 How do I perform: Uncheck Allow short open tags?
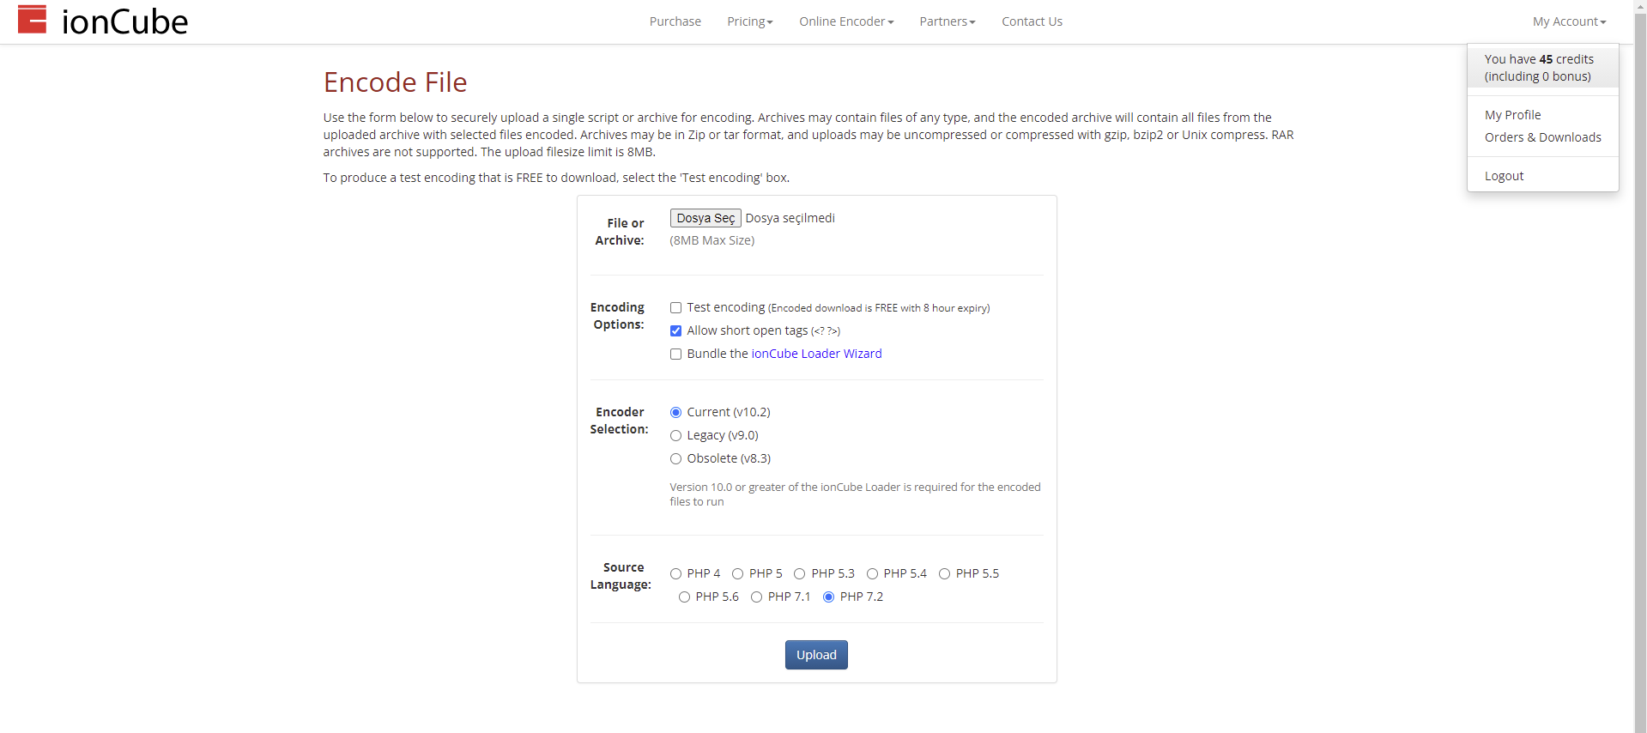tap(675, 331)
